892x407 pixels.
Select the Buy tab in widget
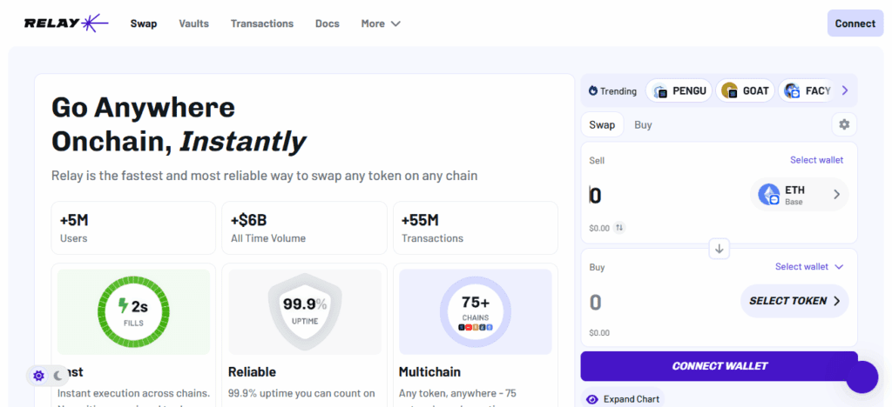pyautogui.click(x=643, y=124)
